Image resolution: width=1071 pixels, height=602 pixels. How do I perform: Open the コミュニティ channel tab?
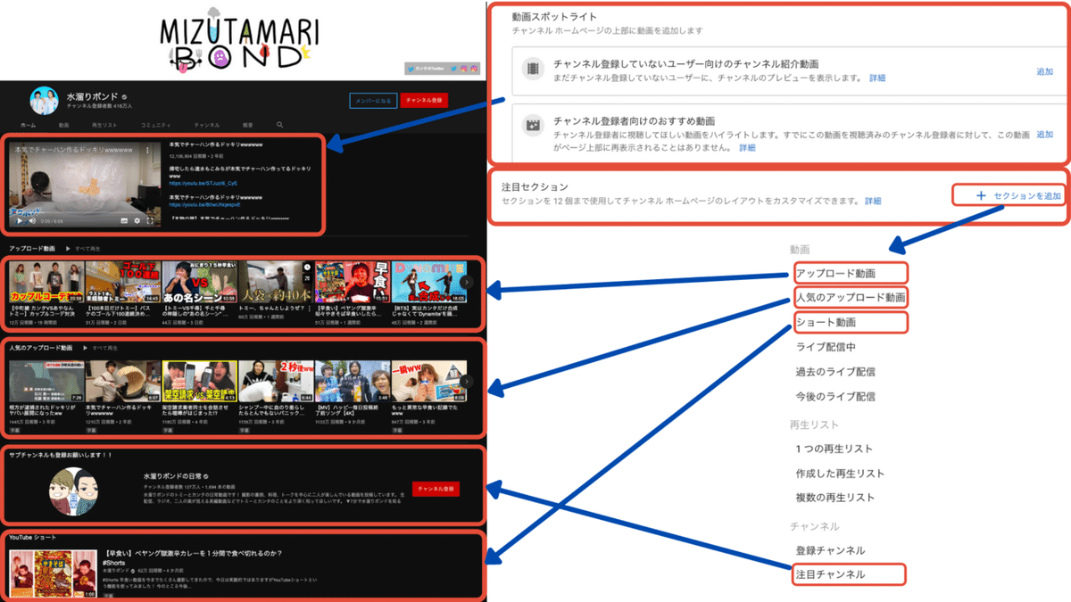[156, 126]
